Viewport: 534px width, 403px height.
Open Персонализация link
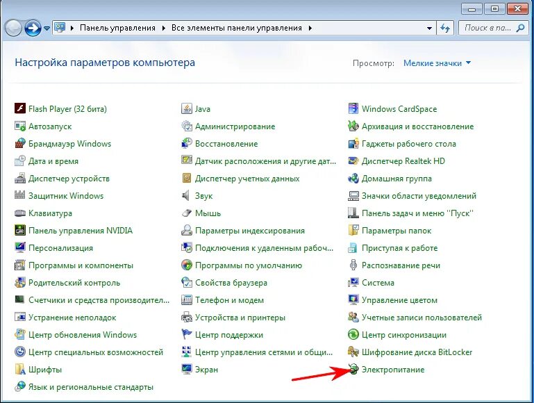click(x=60, y=248)
